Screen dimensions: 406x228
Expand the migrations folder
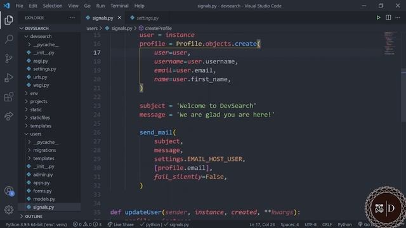49,150
